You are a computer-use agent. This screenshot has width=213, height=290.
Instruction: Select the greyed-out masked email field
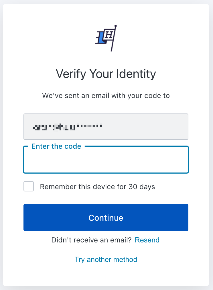(x=106, y=127)
